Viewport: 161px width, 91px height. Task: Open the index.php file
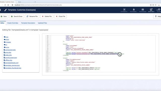pos(8,55)
